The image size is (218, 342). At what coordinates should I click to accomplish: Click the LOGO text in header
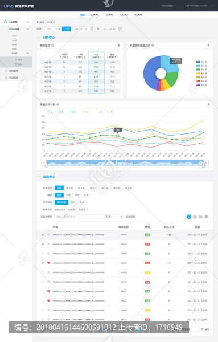pyautogui.click(x=9, y=6)
